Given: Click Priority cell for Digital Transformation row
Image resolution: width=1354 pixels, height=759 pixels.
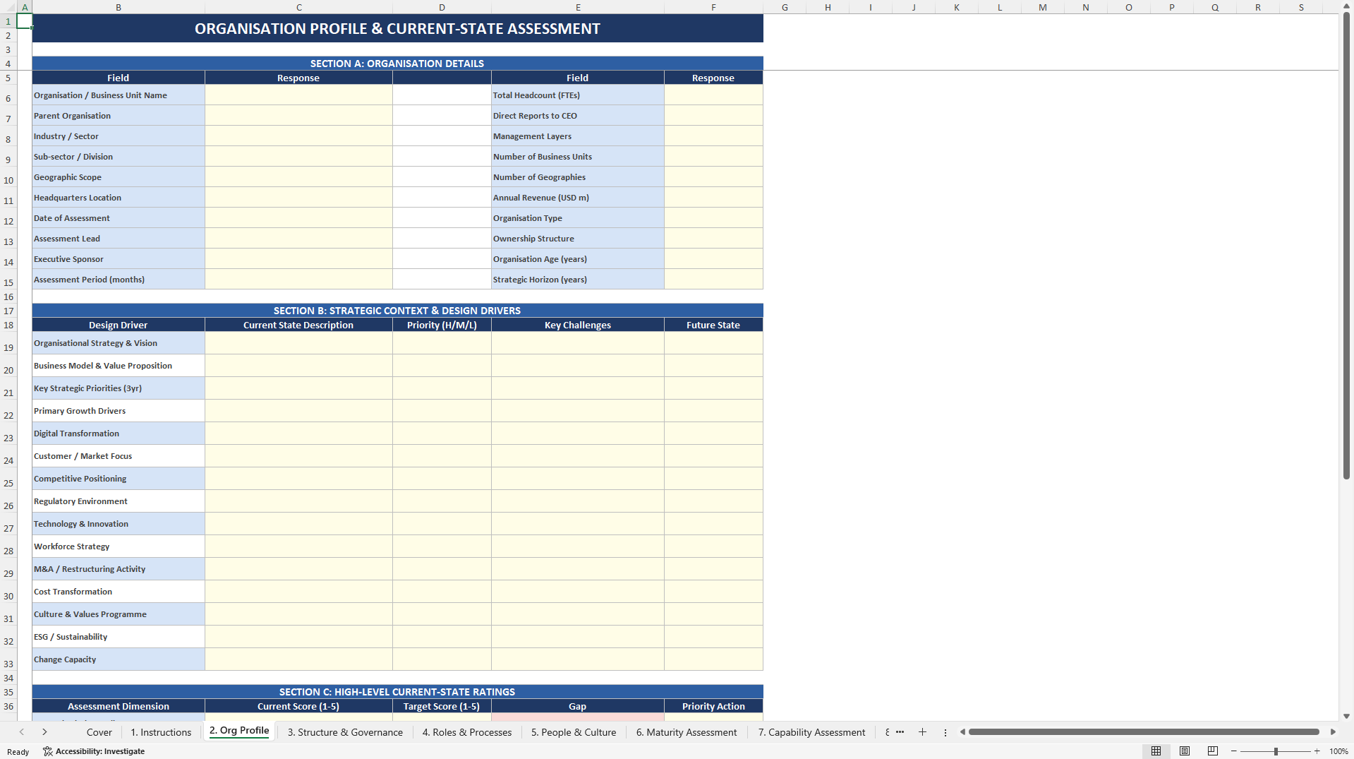Looking at the screenshot, I should click(442, 433).
